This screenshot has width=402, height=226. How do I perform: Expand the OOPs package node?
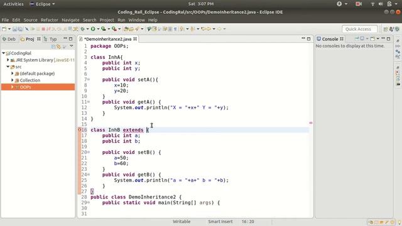(12, 87)
